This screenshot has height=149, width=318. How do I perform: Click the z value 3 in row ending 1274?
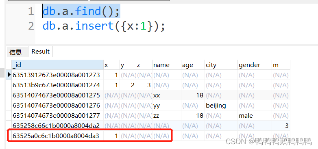click(x=144, y=85)
